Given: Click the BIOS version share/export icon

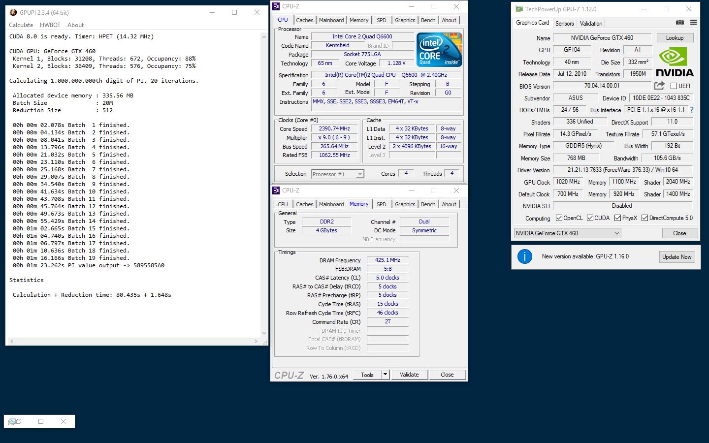Looking at the screenshot, I should tap(659, 85).
